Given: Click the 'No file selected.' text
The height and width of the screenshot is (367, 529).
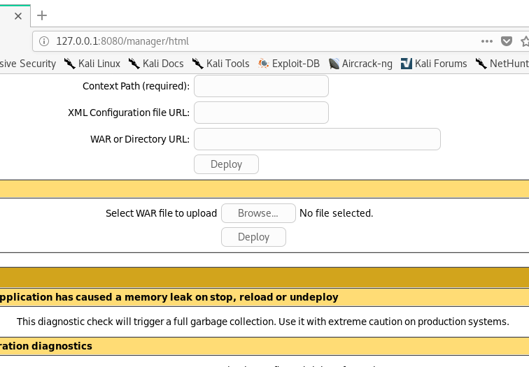Looking at the screenshot, I should (x=336, y=213).
